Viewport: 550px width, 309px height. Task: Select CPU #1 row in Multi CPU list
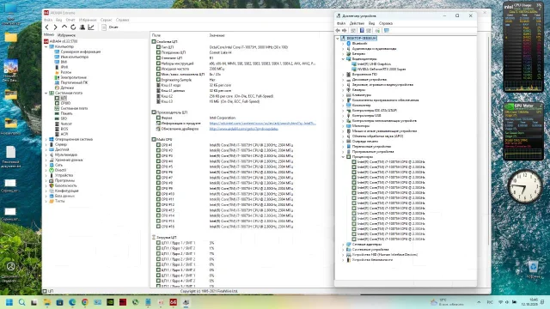(x=224, y=145)
